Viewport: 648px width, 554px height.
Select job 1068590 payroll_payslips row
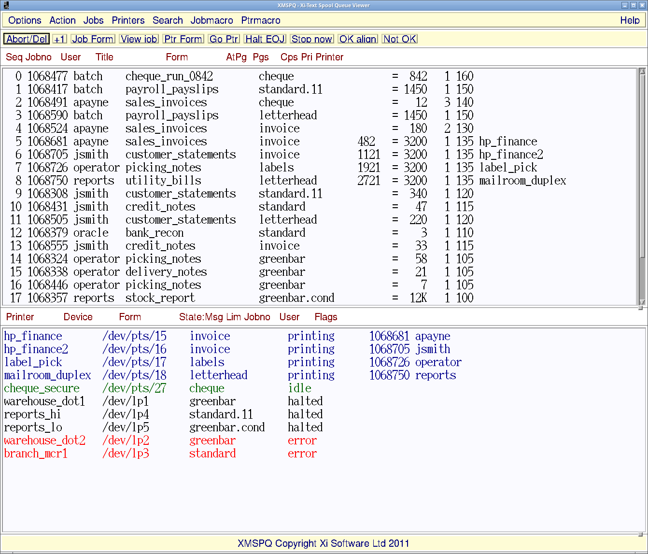[x=320, y=115]
